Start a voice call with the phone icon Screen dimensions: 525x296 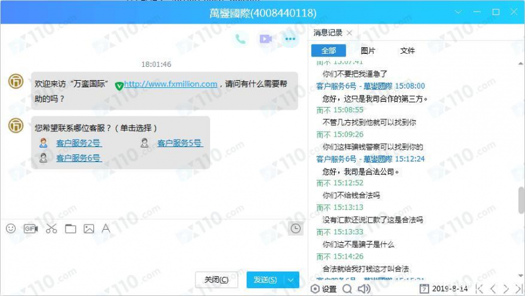pos(240,39)
